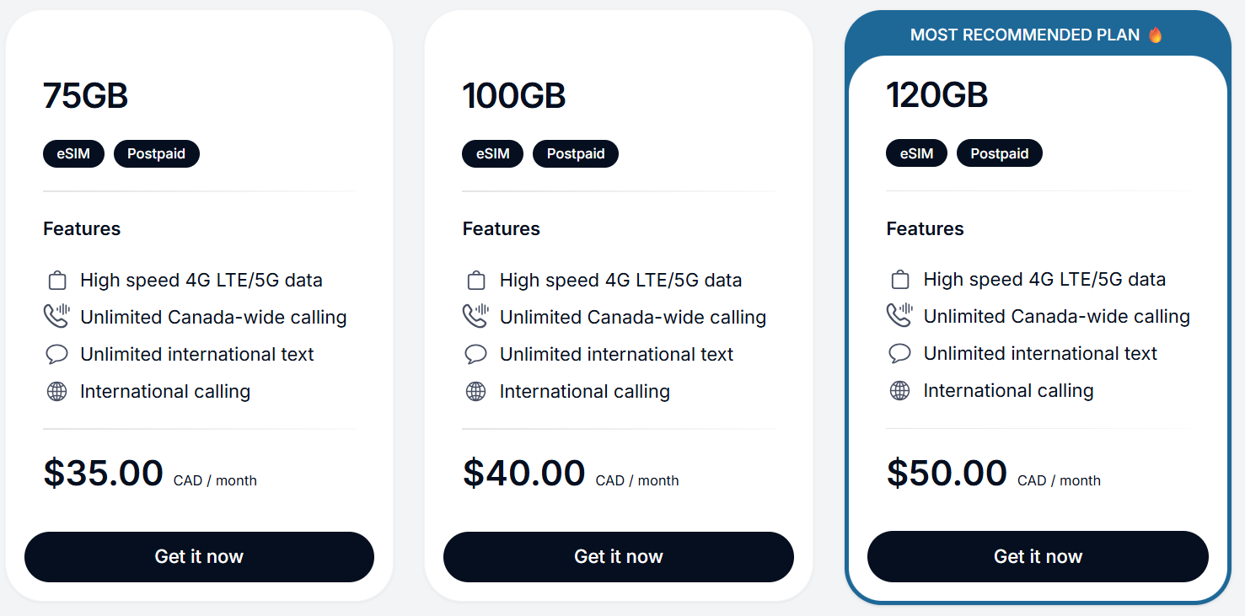Select the eSIM tag on 75GB plan
This screenshot has height=616, width=1245.
(73, 154)
